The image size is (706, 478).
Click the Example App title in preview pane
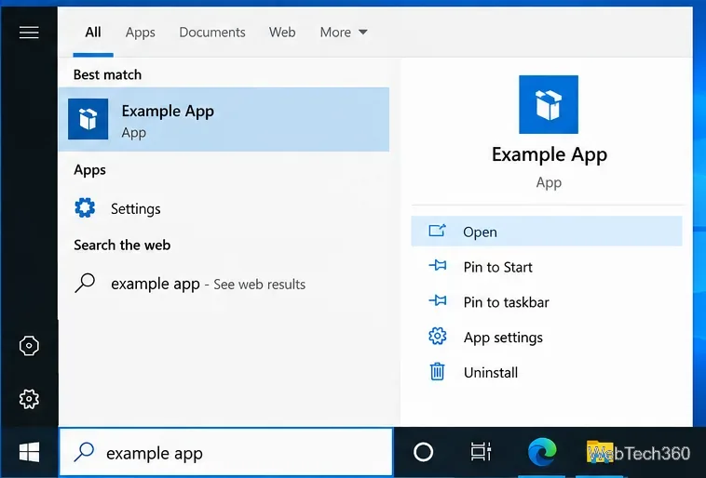(x=550, y=154)
